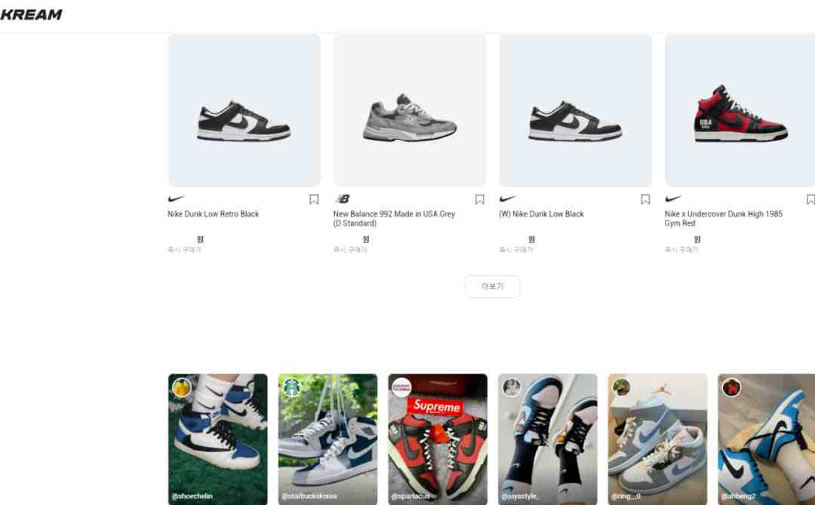Image resolution: width=815 pixels, height=505 pixels.
Task: Open the @ring__0 Jordan style post
Action: tap(657, 439)
